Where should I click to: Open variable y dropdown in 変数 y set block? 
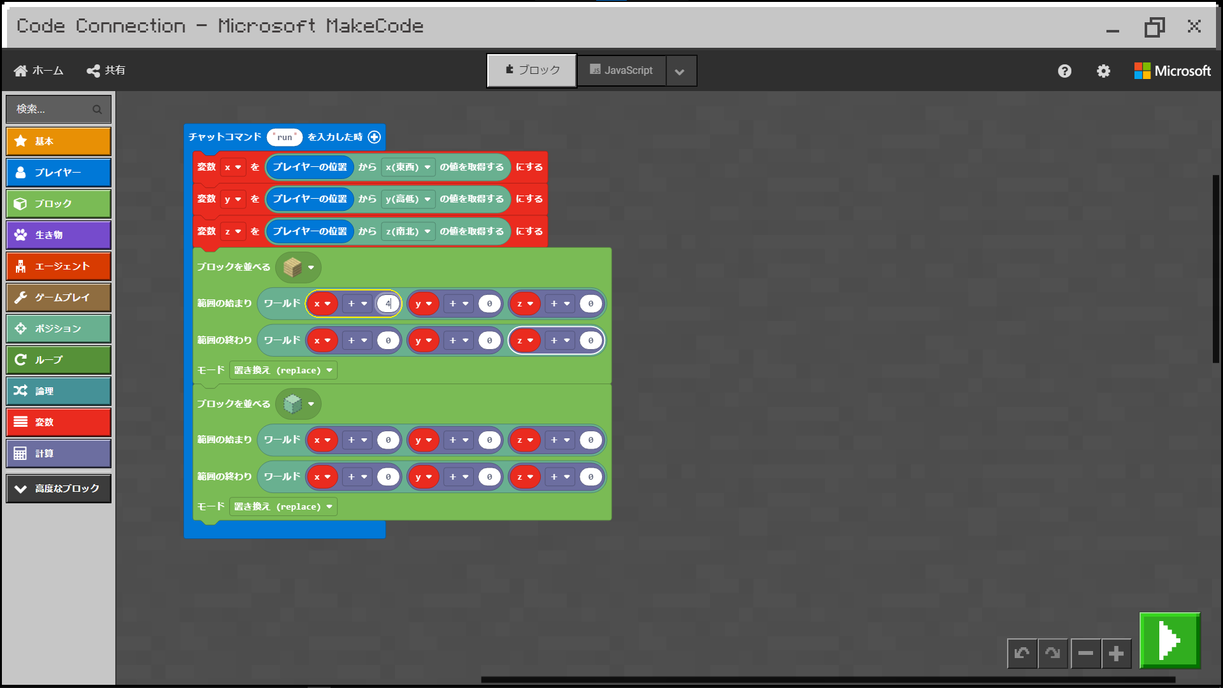point(233,199)
